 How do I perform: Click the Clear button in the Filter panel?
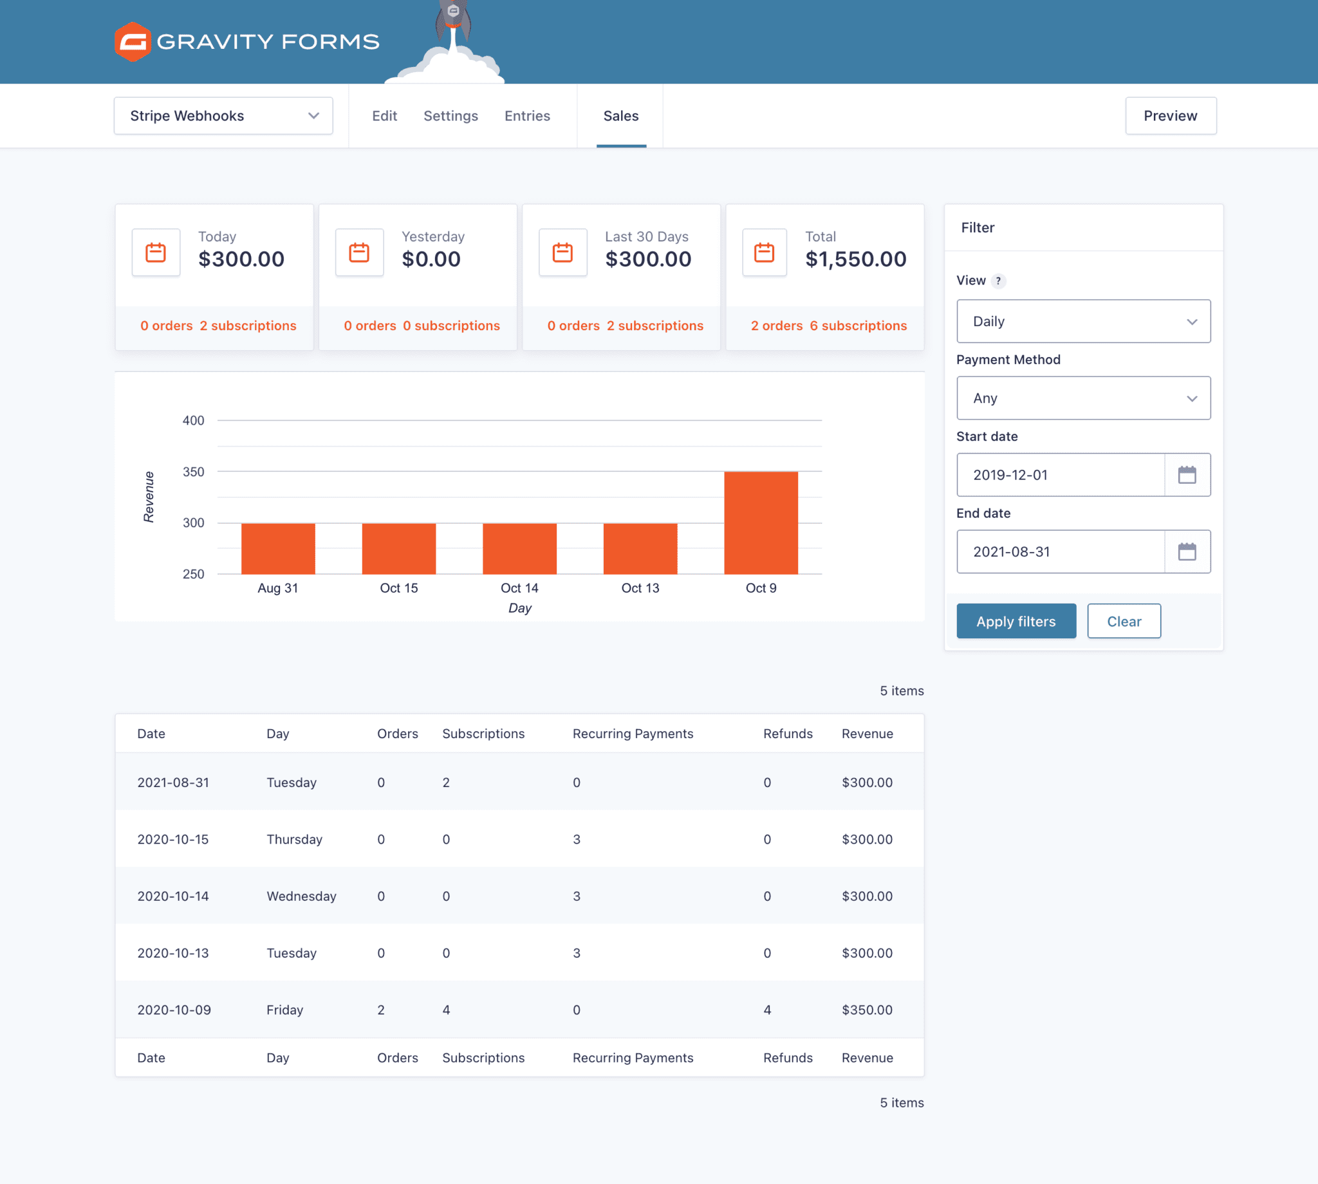tap(1124, 620)
